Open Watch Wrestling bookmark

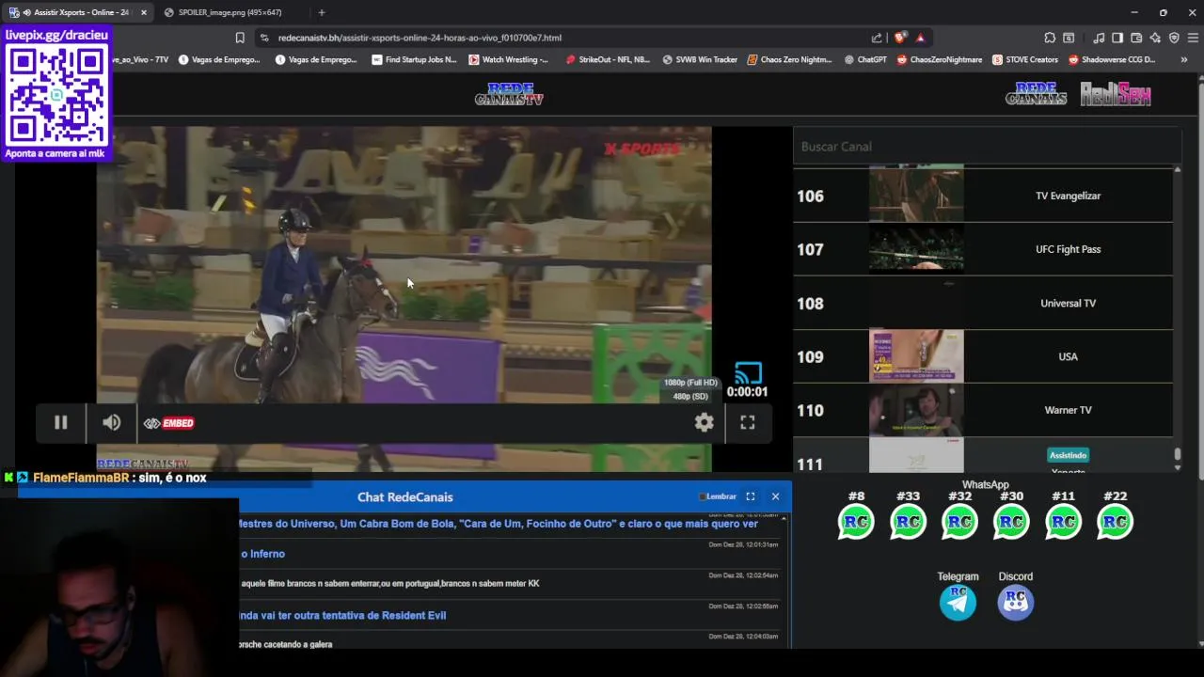508,59
